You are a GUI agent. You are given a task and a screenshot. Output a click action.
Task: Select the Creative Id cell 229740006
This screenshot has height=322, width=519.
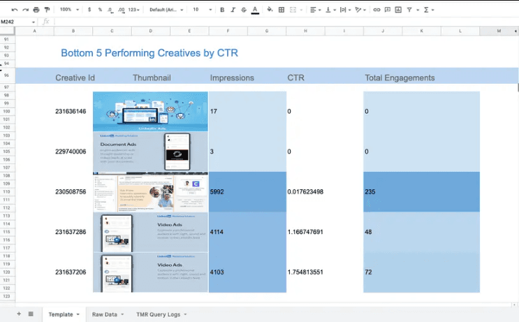(x=71, y=152)
